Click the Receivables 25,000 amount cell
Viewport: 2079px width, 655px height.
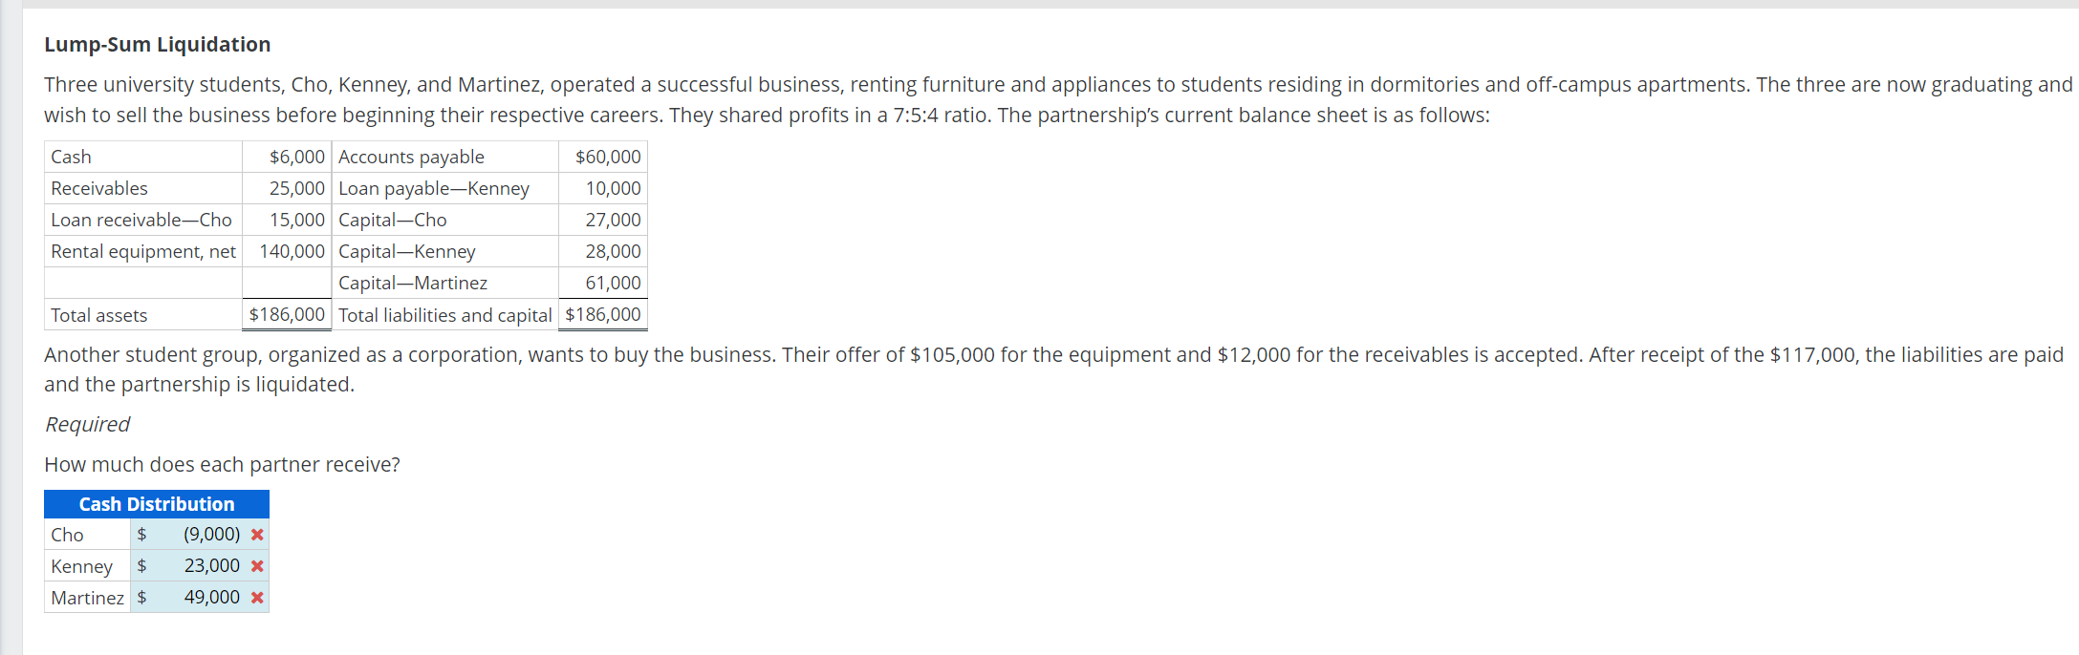[287, 188]
